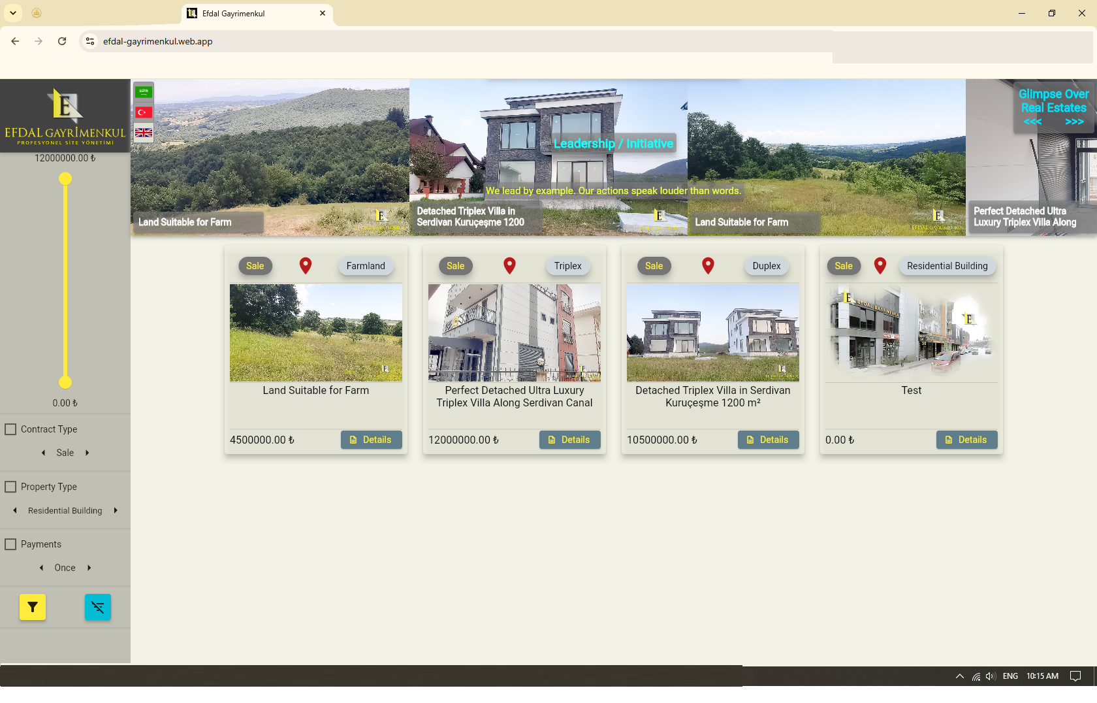Grab the upper price slider handle
Viewport: 1097px width, 703px height.
click(65, 178)
